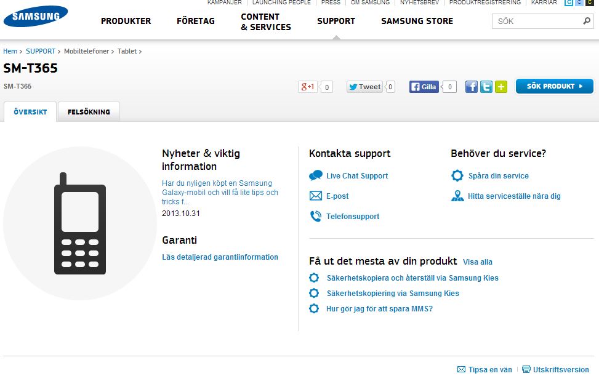This screenshot has width=599, height=384.
Task: Click the Sök search input field
Action: point(536,21)
